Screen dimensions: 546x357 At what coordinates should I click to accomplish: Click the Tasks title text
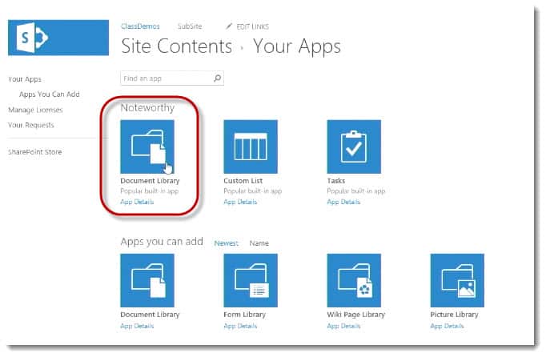336,181
